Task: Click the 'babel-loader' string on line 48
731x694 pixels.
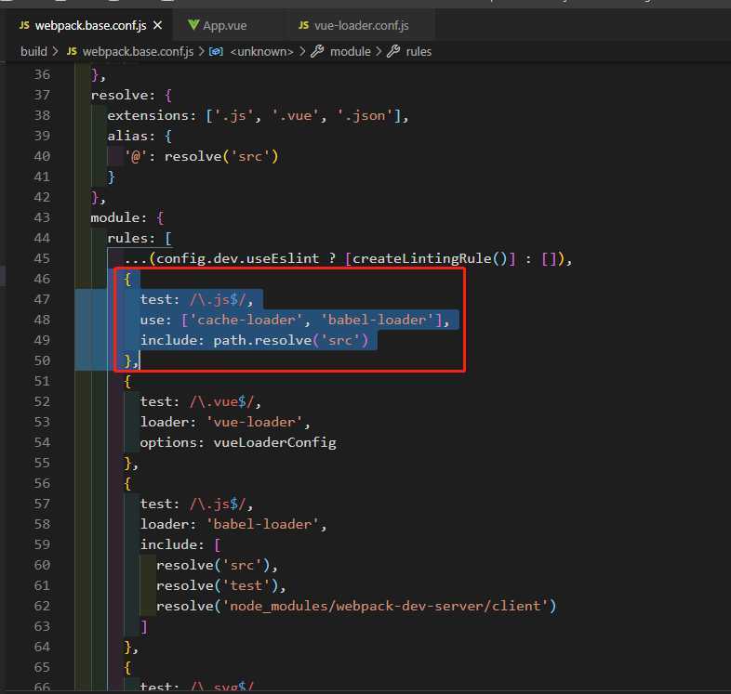Action: tap(378, 320)
